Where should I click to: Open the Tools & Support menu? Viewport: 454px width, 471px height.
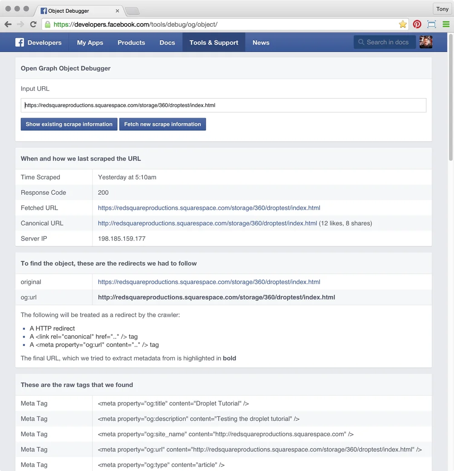(x=214, y=43)
